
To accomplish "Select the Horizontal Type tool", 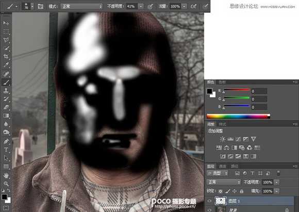I will pos(6,150).
